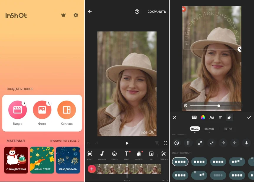
Task: Tap ПРОСМОТРЕТЬ ВСЕ link
Action: (x=64, y=141)
